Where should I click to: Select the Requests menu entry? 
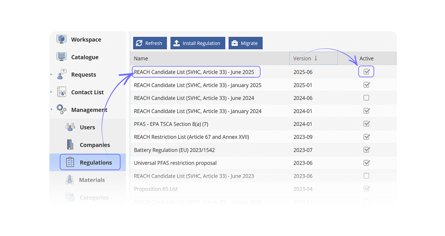83,74
